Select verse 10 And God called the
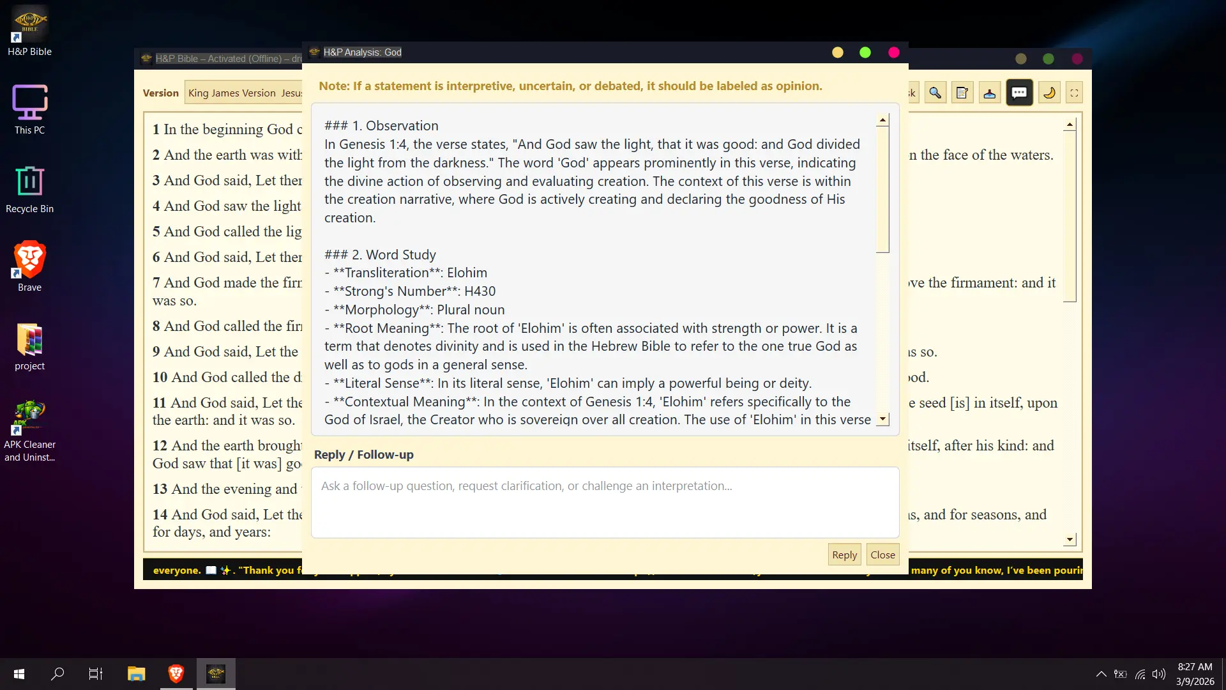The width and height of the screenshot is (1226, 690). point(227,378)
